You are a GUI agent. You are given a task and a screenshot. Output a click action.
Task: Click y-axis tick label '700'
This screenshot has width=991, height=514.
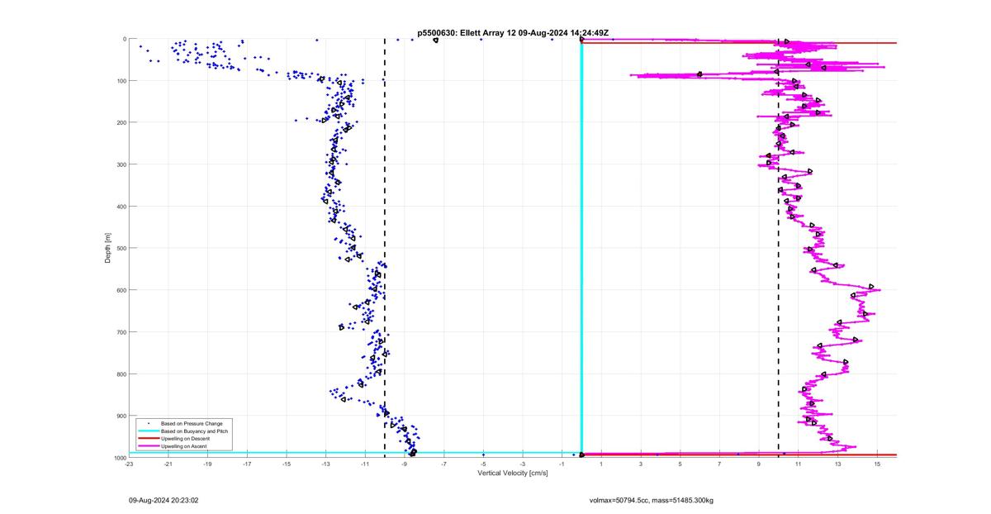coord(121,332)
